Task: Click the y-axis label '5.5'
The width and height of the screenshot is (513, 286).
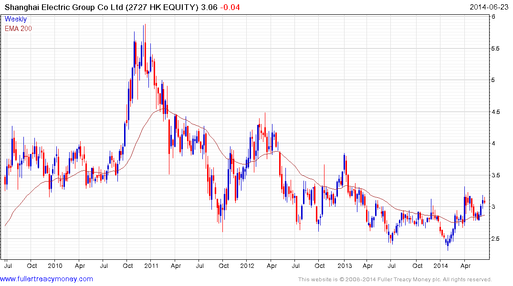Action: [495, 48]
